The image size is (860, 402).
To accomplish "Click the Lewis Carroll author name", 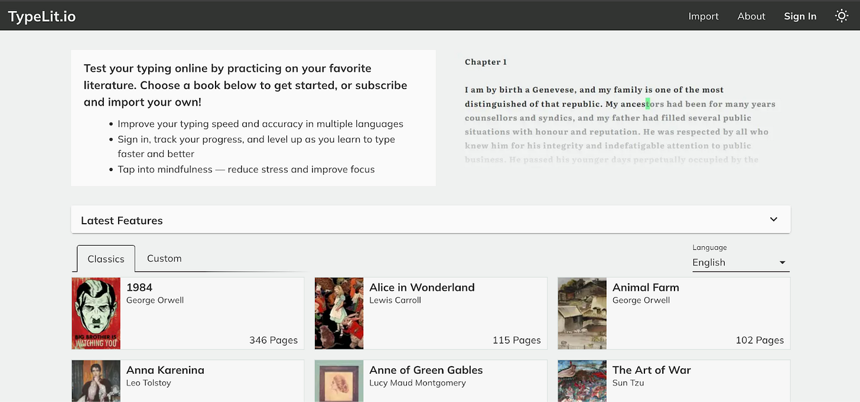I will [x=395, y=300].
